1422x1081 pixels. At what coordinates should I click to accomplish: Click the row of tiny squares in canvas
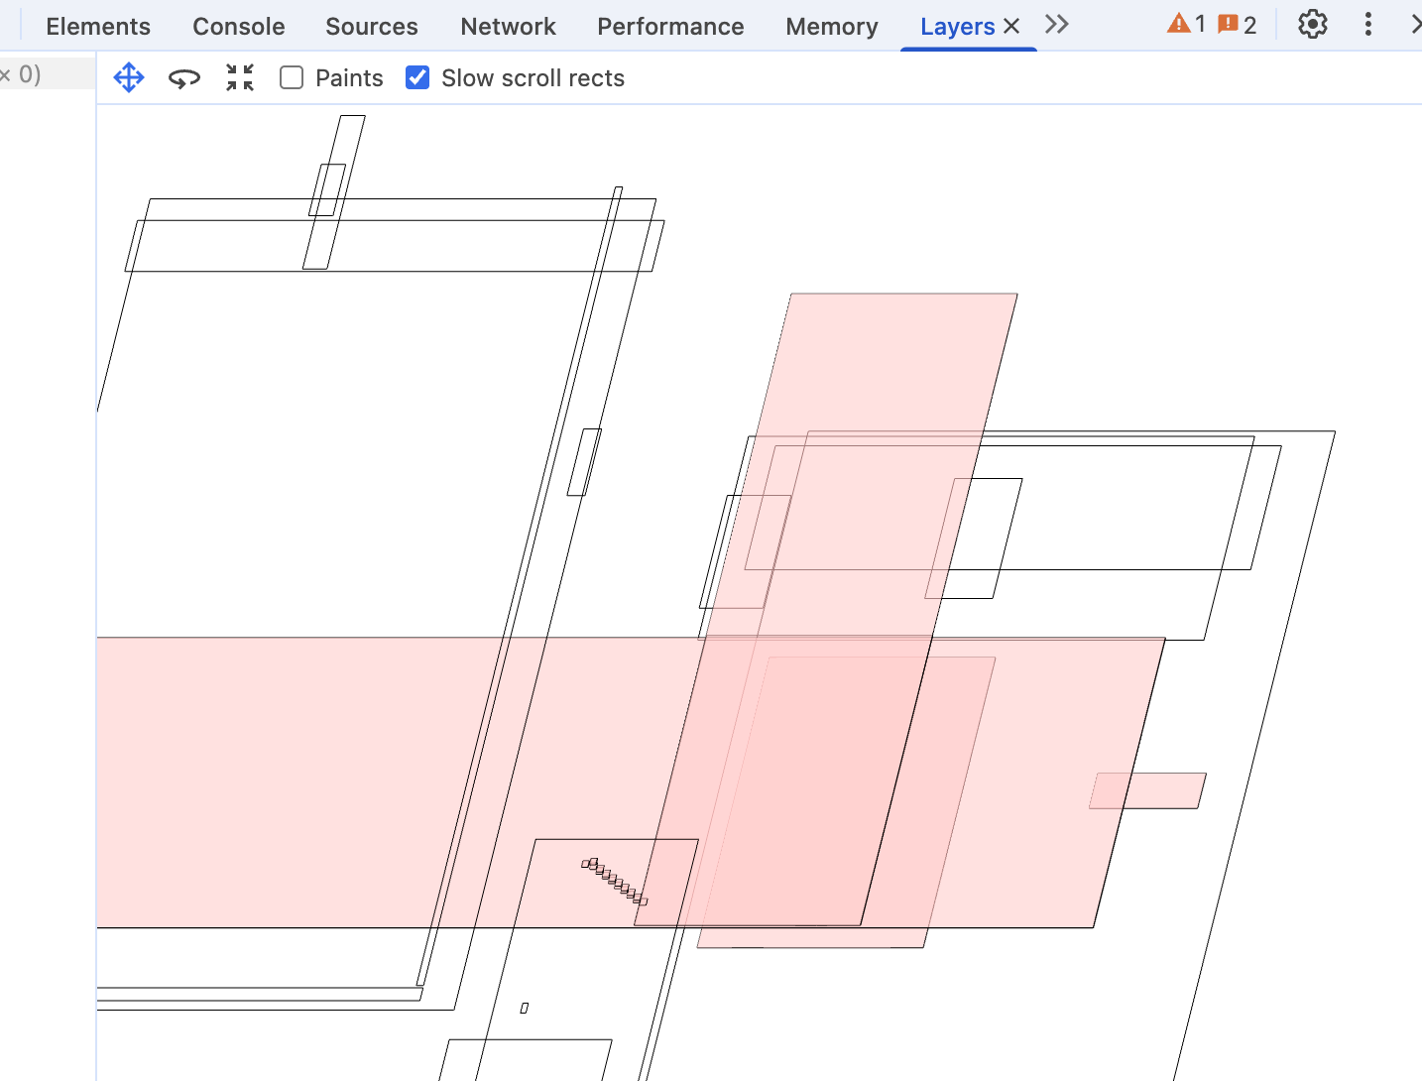(614, 881)
